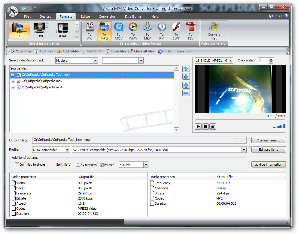Choose To FLV output format

coord(191,31)
